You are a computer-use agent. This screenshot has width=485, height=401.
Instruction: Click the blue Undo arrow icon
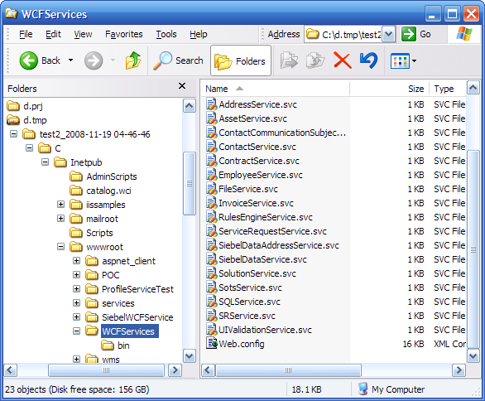tap(368, 60)
